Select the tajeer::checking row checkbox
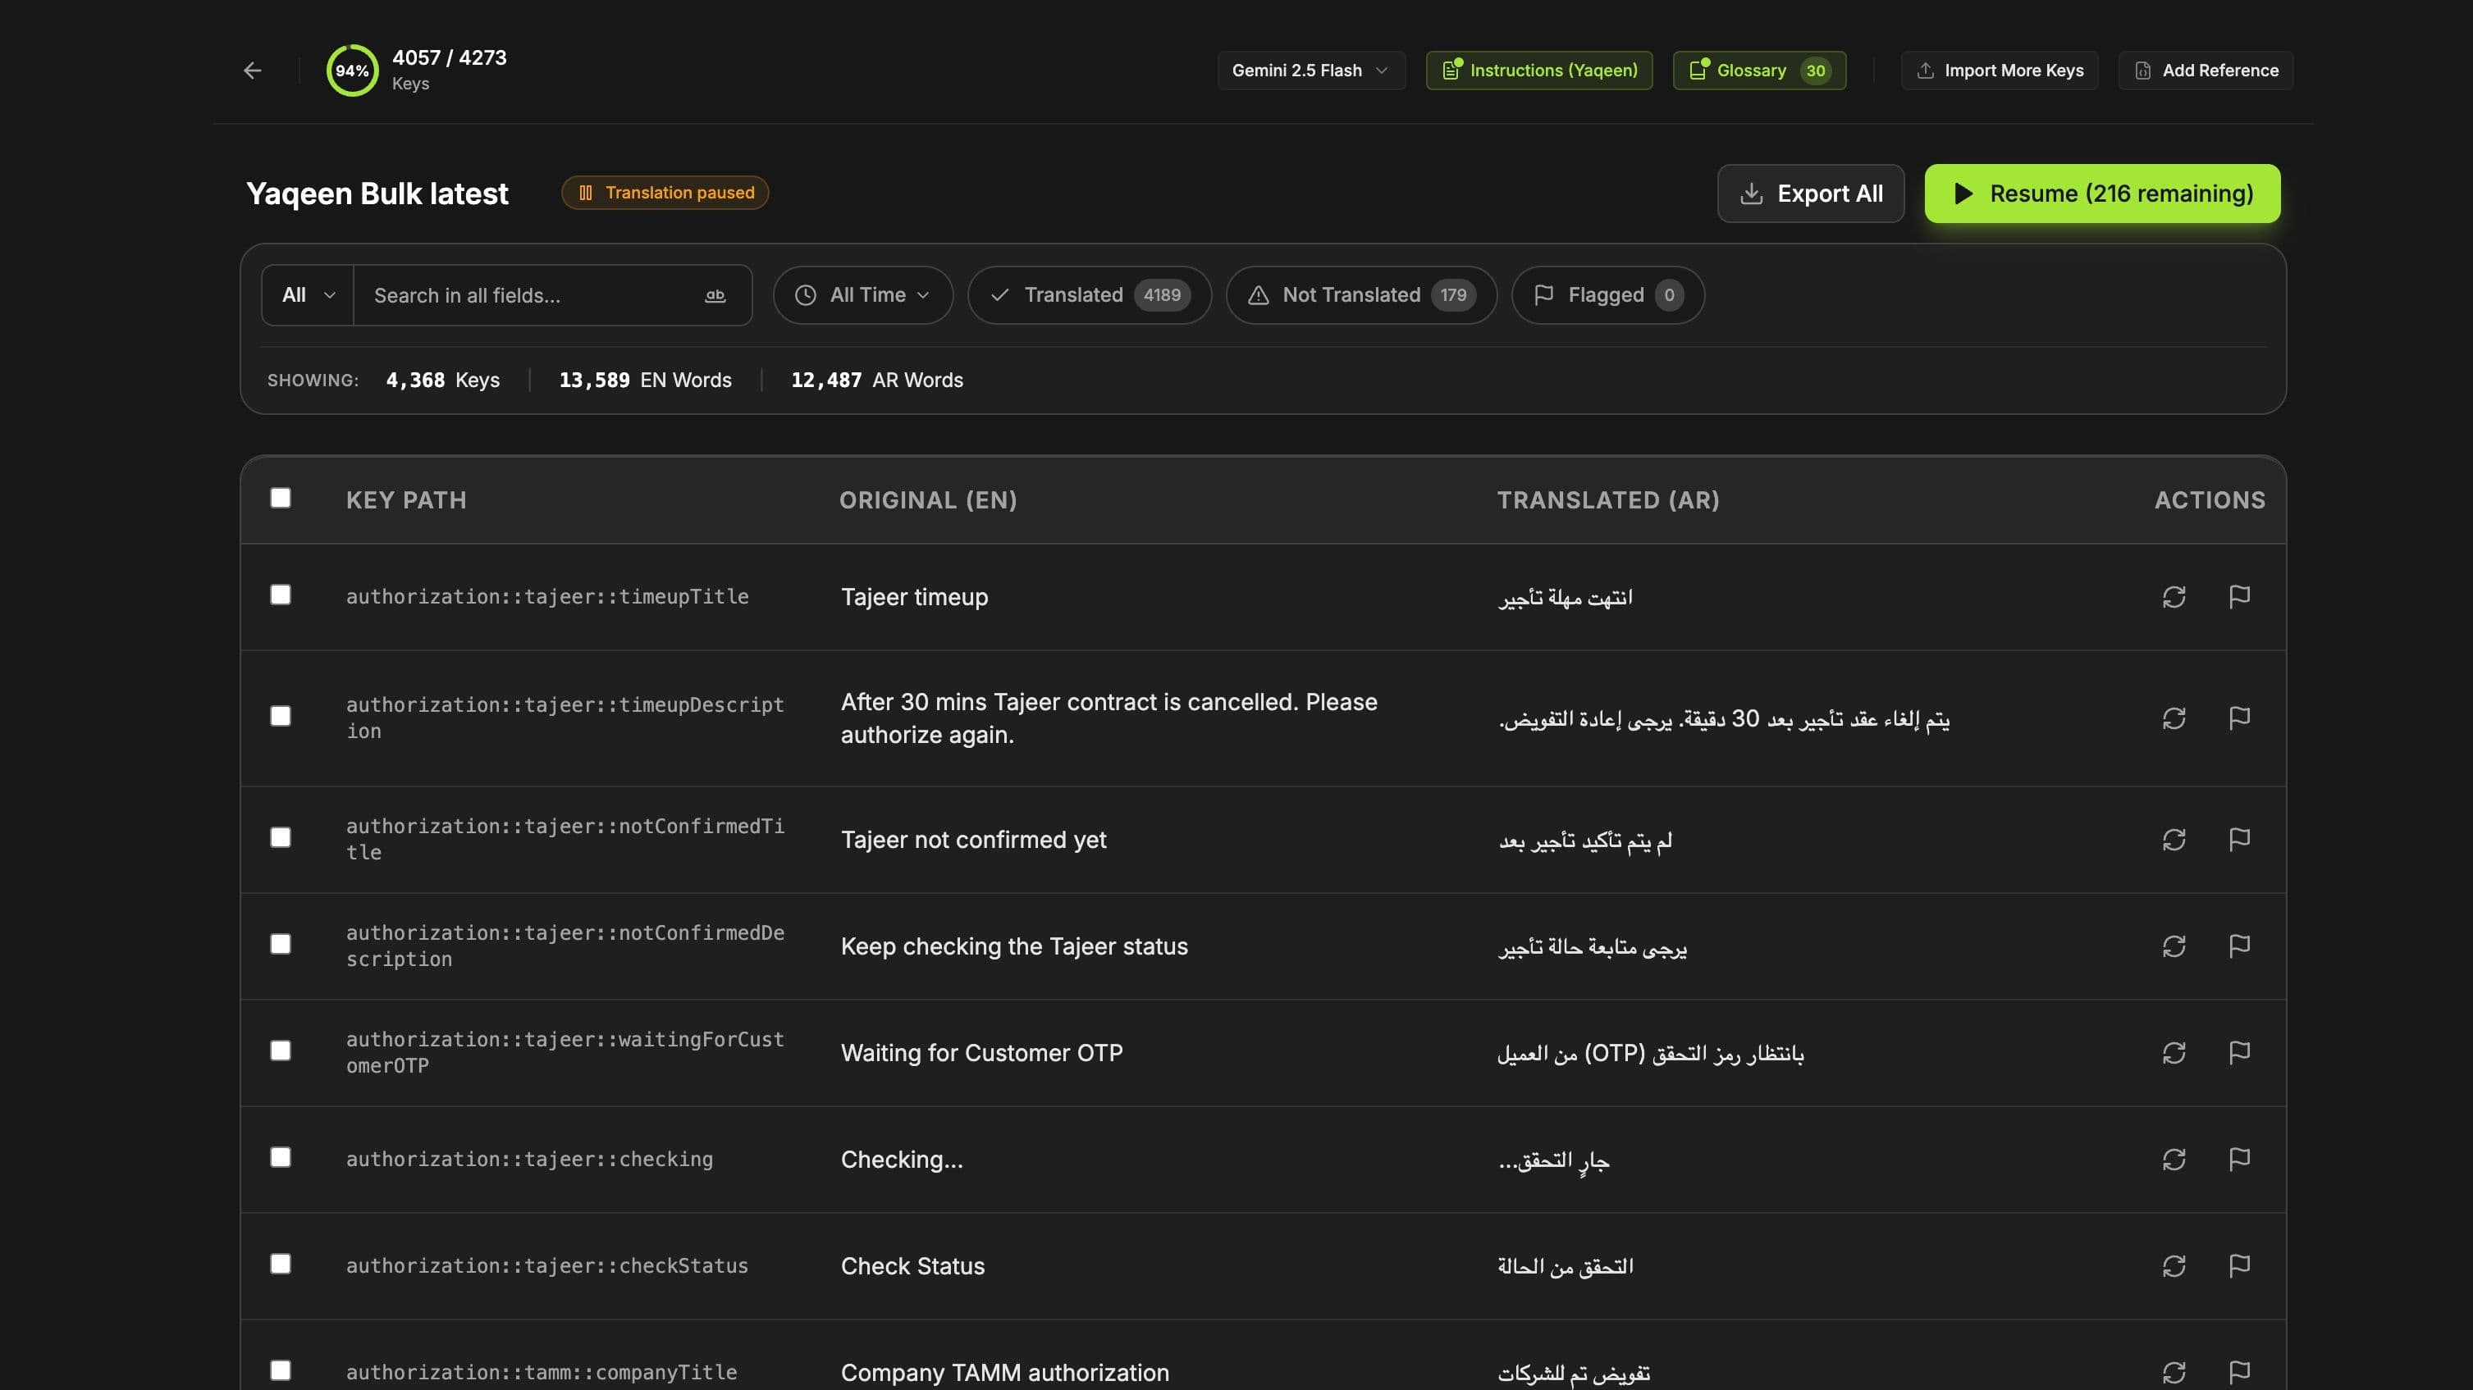 coord(281,1157)
